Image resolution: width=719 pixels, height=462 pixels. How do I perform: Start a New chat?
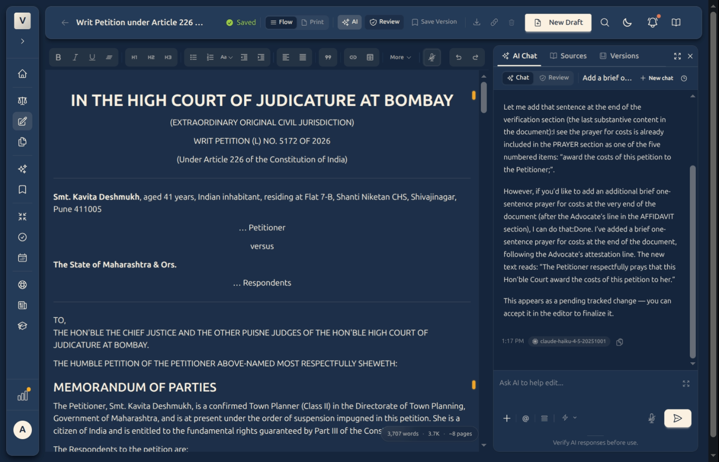pyautogui.click(x=657, y=78)
